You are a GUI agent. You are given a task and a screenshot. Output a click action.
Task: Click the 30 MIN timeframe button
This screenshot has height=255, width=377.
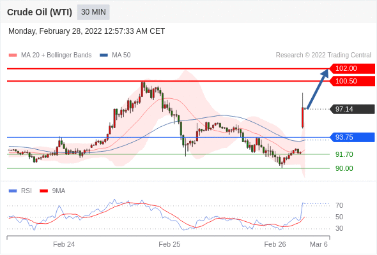[x=93, y=12]
